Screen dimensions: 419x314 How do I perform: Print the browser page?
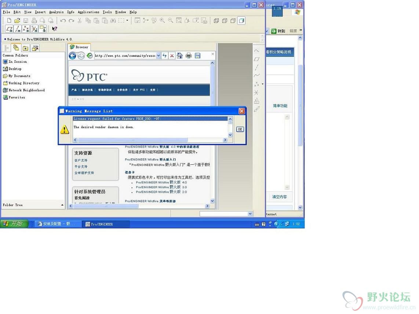click(x=189, y=56)
